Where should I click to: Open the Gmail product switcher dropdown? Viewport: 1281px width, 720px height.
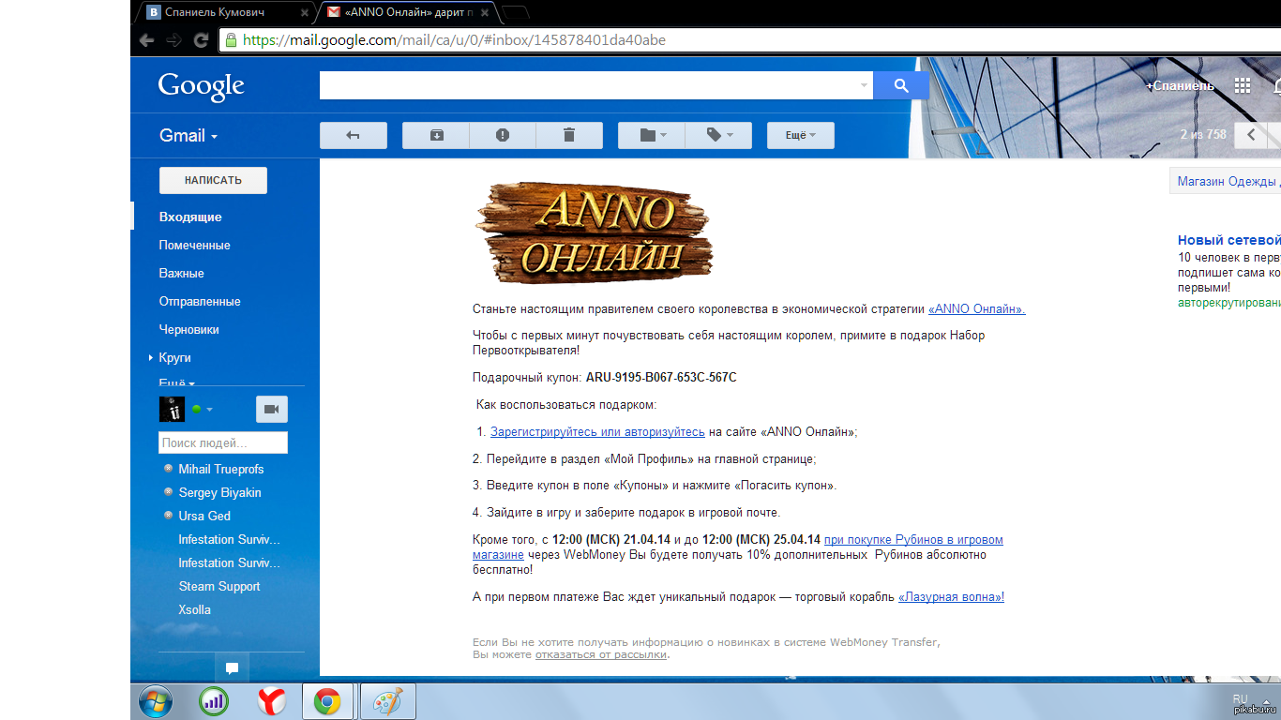188,136
